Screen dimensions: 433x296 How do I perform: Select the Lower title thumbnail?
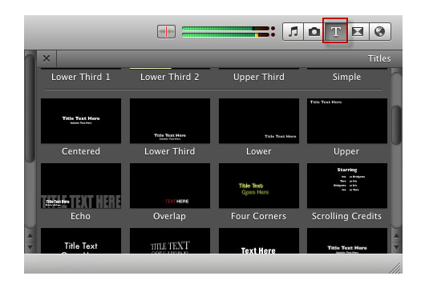click(x=259, y=121)
